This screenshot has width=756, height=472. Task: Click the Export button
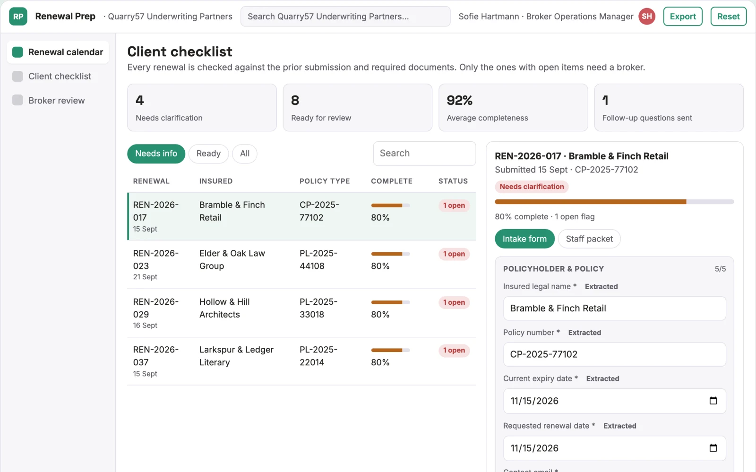(x=683, y=17)
